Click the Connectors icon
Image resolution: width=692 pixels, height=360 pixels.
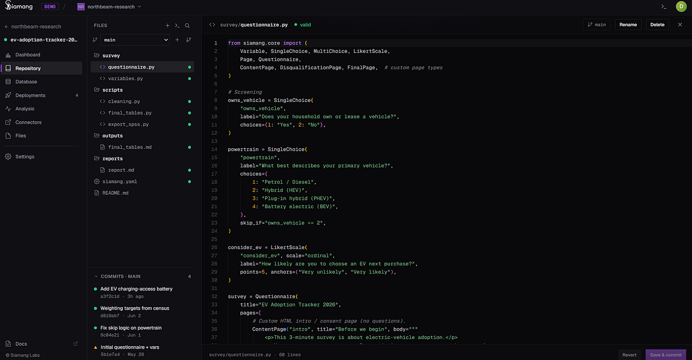[8, 122]
